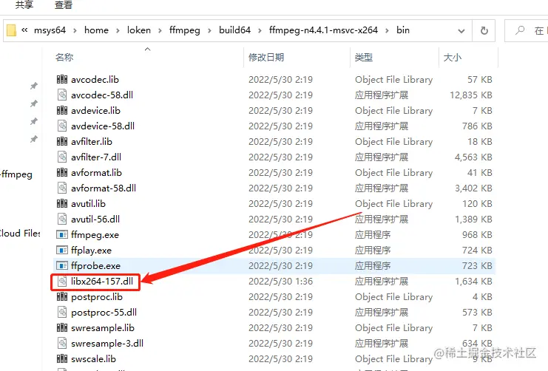Select the Cloud Files sidebar item
This screenshot has width=548, height=371.
19,233
